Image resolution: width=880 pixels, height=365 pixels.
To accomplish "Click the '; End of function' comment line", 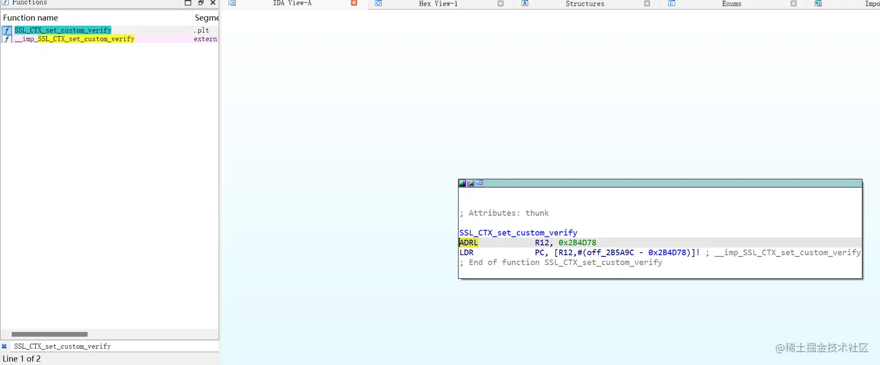I will point(560,262).
